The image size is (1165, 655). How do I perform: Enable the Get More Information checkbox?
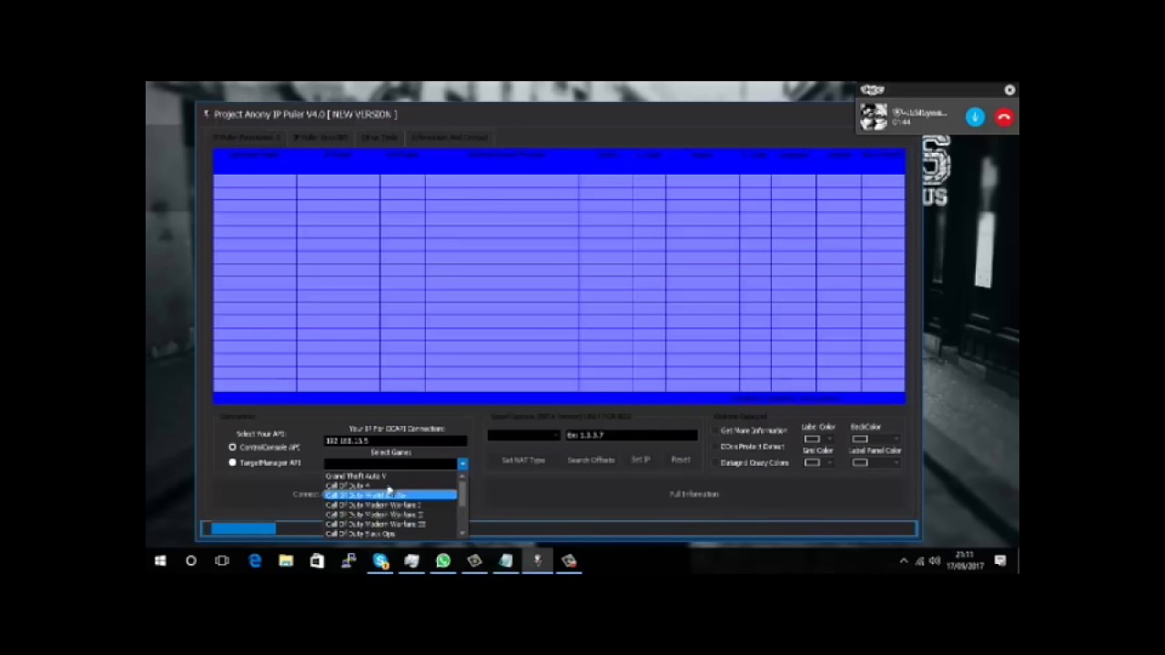click(x=714, y=431)
